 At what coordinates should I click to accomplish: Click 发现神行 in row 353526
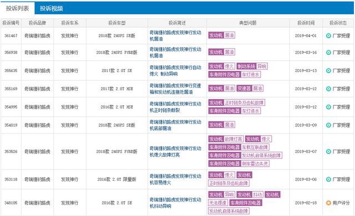coord(70,151)
